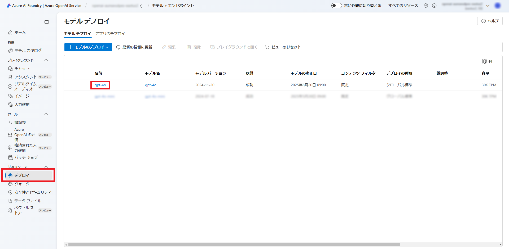
Task: Open the 列 column chooser
Action: click(487, 61)
